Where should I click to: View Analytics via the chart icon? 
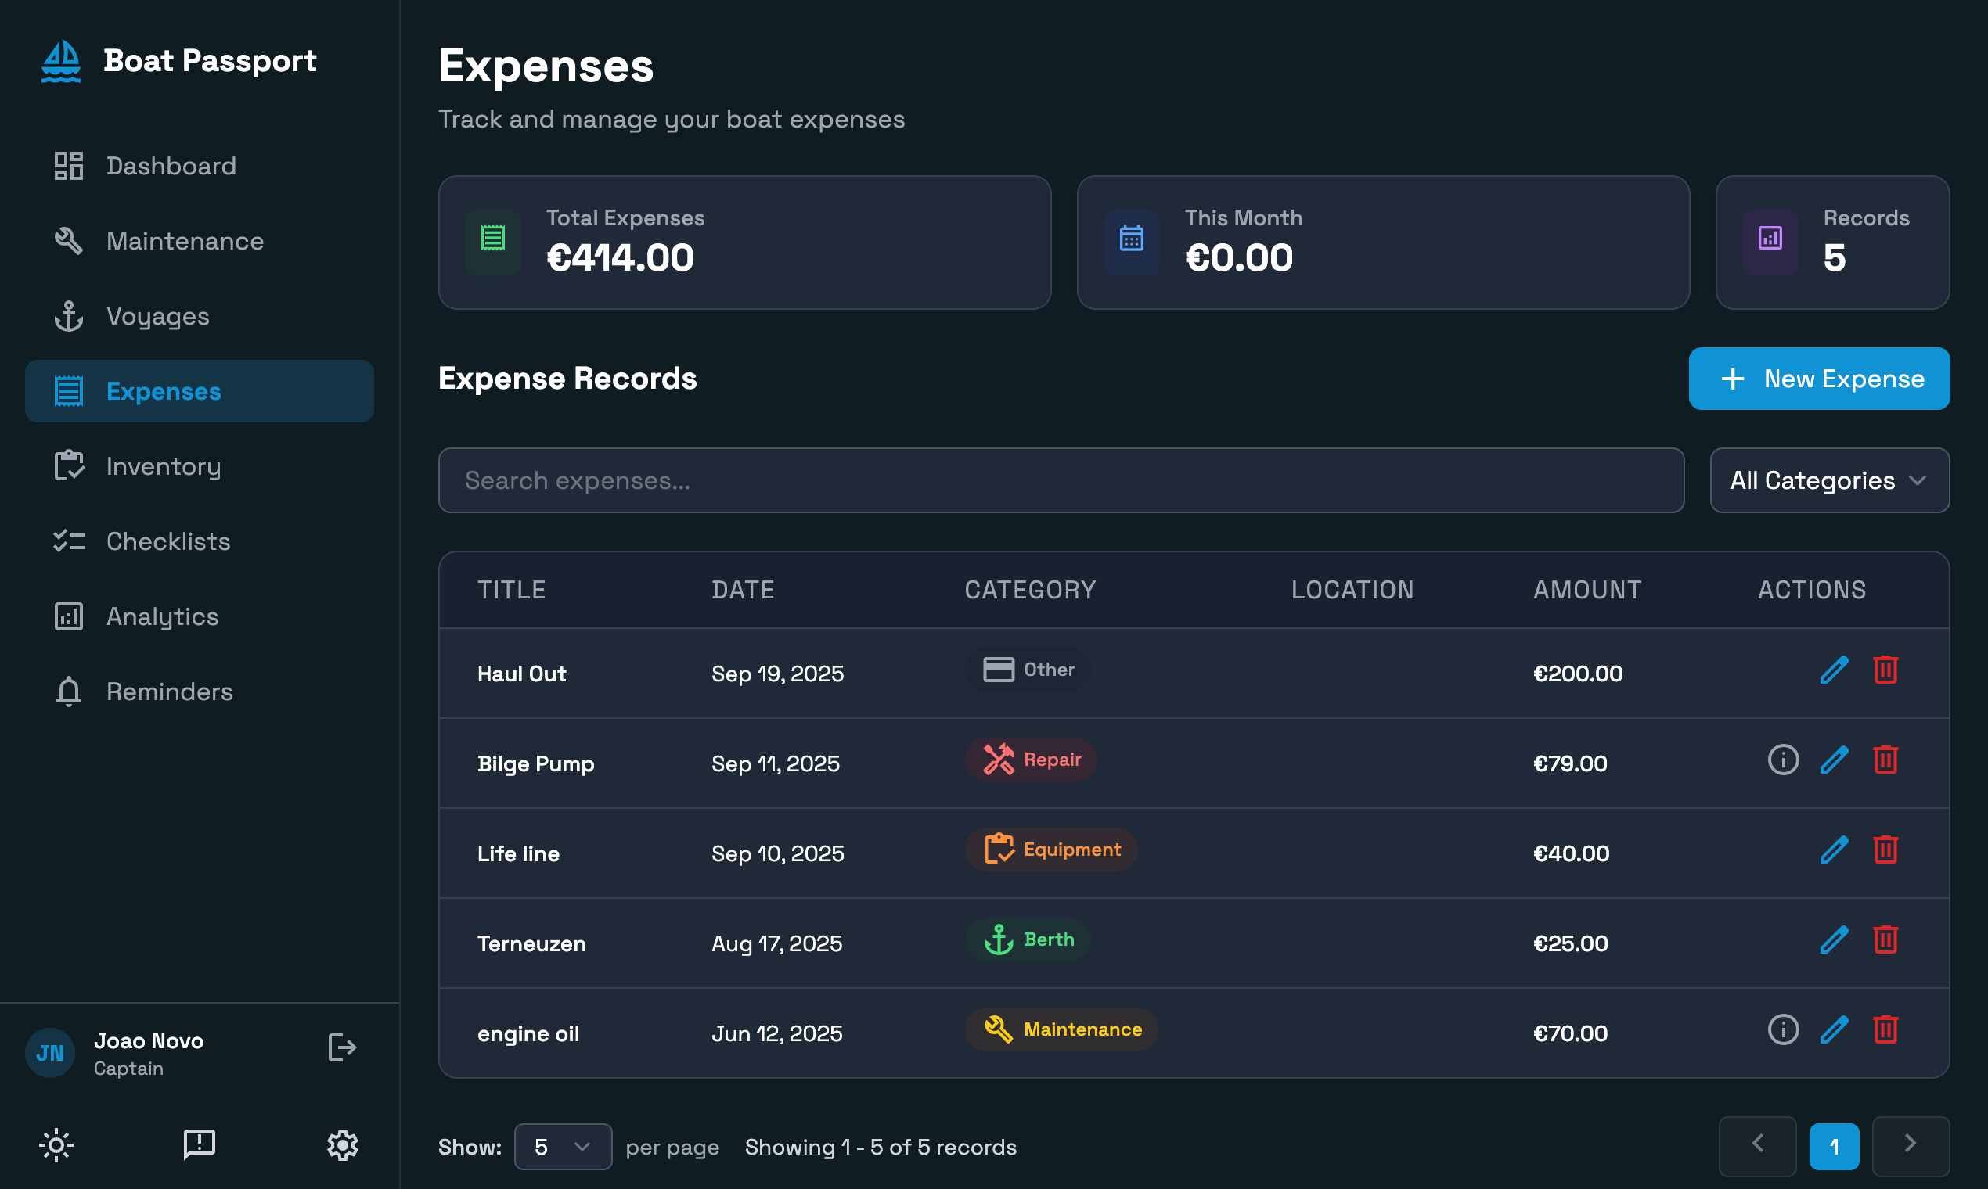click(x=69, y=616)
